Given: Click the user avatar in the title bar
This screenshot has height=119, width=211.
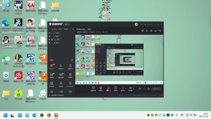Looking at the screenshot, I should pyautogui.click(x=136, y=24).
